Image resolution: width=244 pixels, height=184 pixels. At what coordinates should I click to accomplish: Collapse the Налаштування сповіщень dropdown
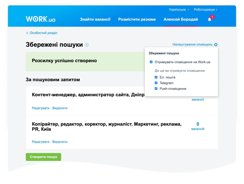click(192, 45)
